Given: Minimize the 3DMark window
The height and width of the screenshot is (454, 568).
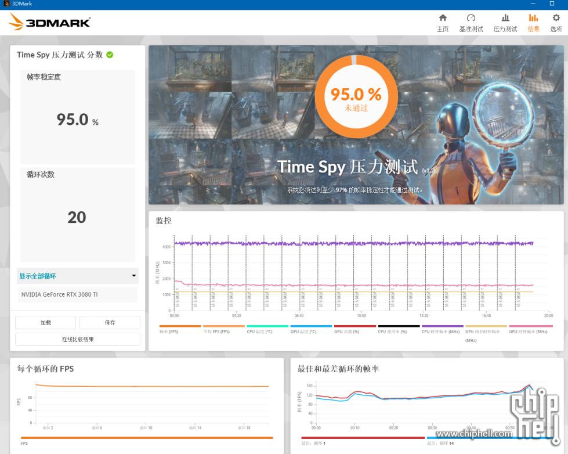Looking at the screenshot, I should pos(533,3).
